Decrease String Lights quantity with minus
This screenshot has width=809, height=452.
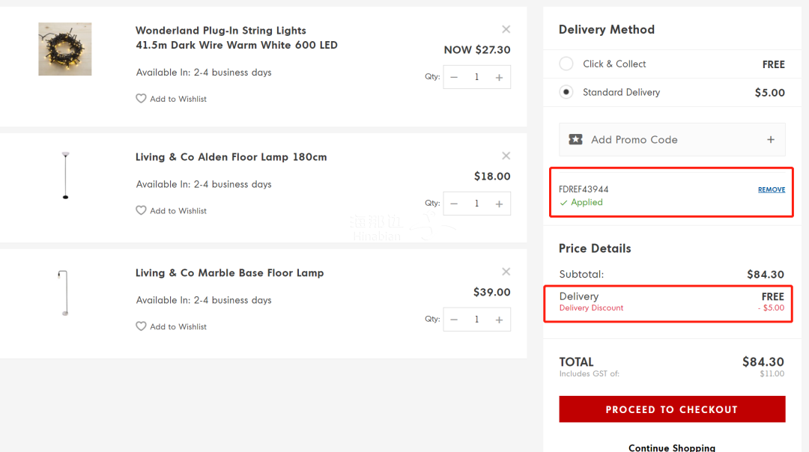(454, 77)
